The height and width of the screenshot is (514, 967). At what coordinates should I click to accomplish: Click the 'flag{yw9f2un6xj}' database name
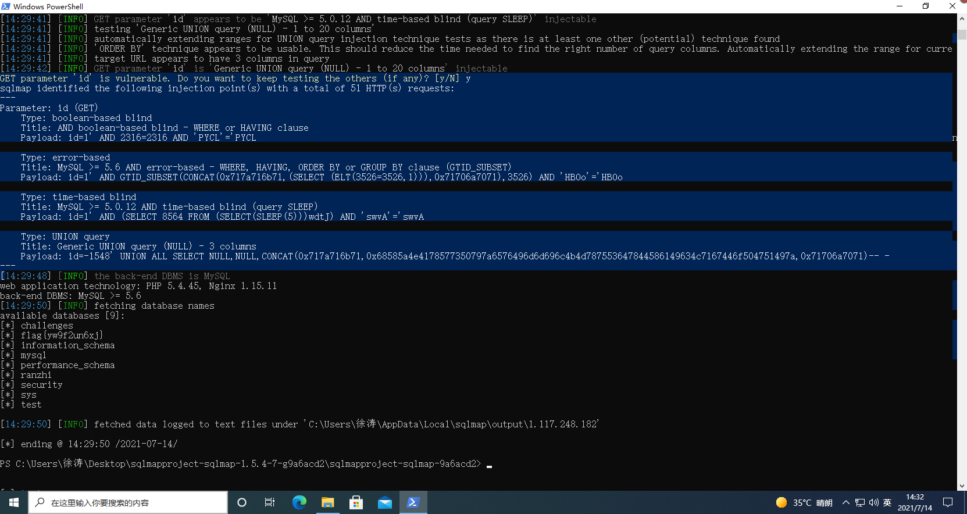point(62,335)
